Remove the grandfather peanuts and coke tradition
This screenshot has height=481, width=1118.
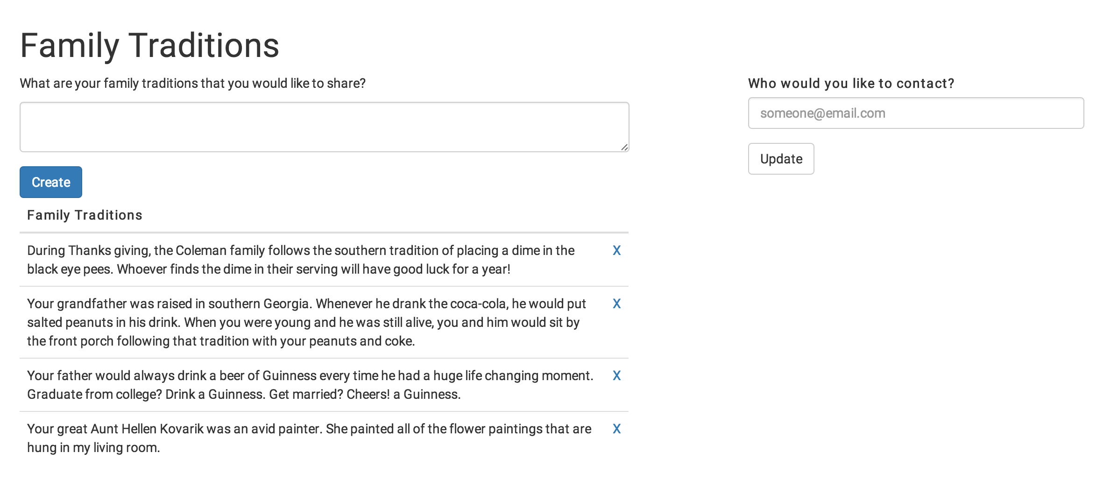pos(616,304)
